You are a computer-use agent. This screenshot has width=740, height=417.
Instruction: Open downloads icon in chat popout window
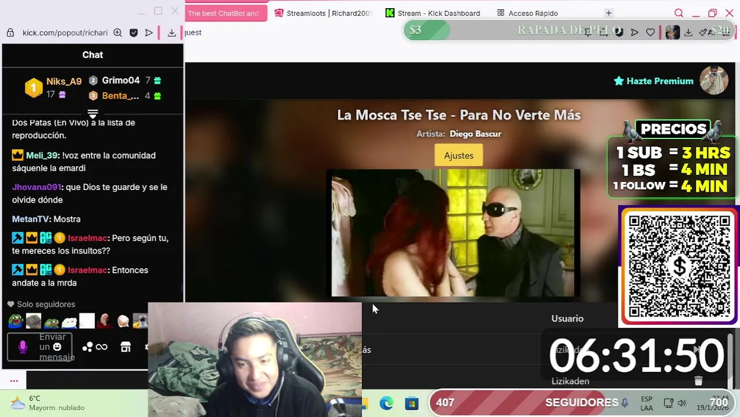pos(171,33)
